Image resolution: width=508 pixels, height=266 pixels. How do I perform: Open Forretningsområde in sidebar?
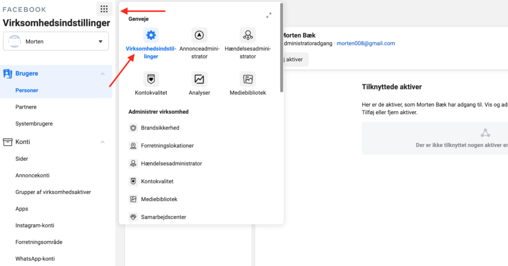click(x=39, y=242)
